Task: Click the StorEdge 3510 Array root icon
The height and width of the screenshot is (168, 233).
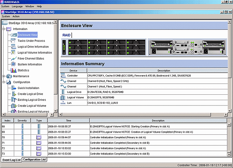Action: tap(5, 23)
